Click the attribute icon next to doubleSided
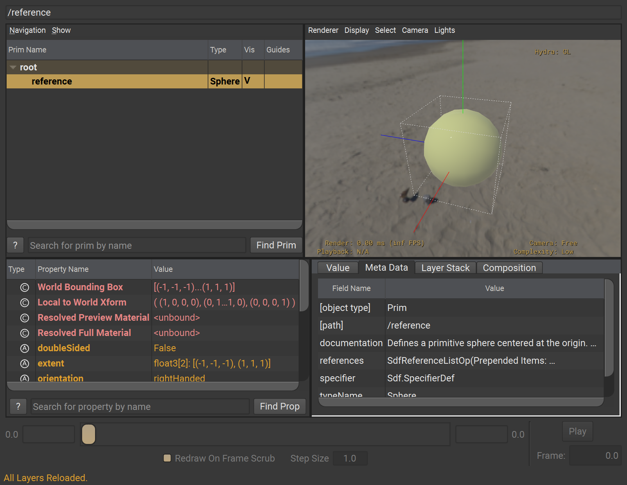 click(x=25, y=348)
